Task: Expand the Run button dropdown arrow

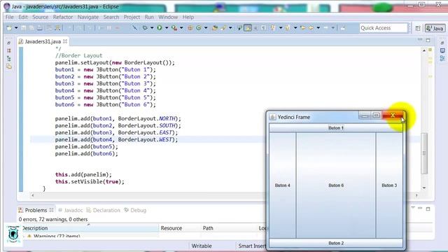Action: tap(167, 28)
